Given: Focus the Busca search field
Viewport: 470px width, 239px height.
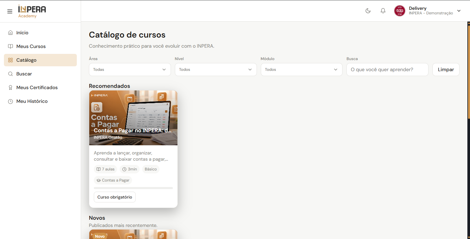Looking at the screenshot, I should coord(387,70).
